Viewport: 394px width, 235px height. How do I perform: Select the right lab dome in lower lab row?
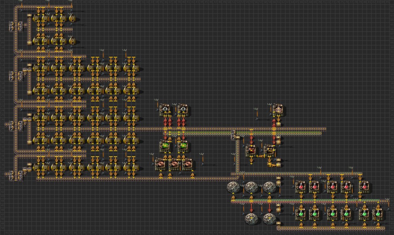[269, 219]
